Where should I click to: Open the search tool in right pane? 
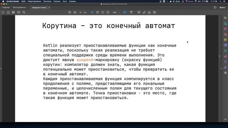click(x=225, y=18)
